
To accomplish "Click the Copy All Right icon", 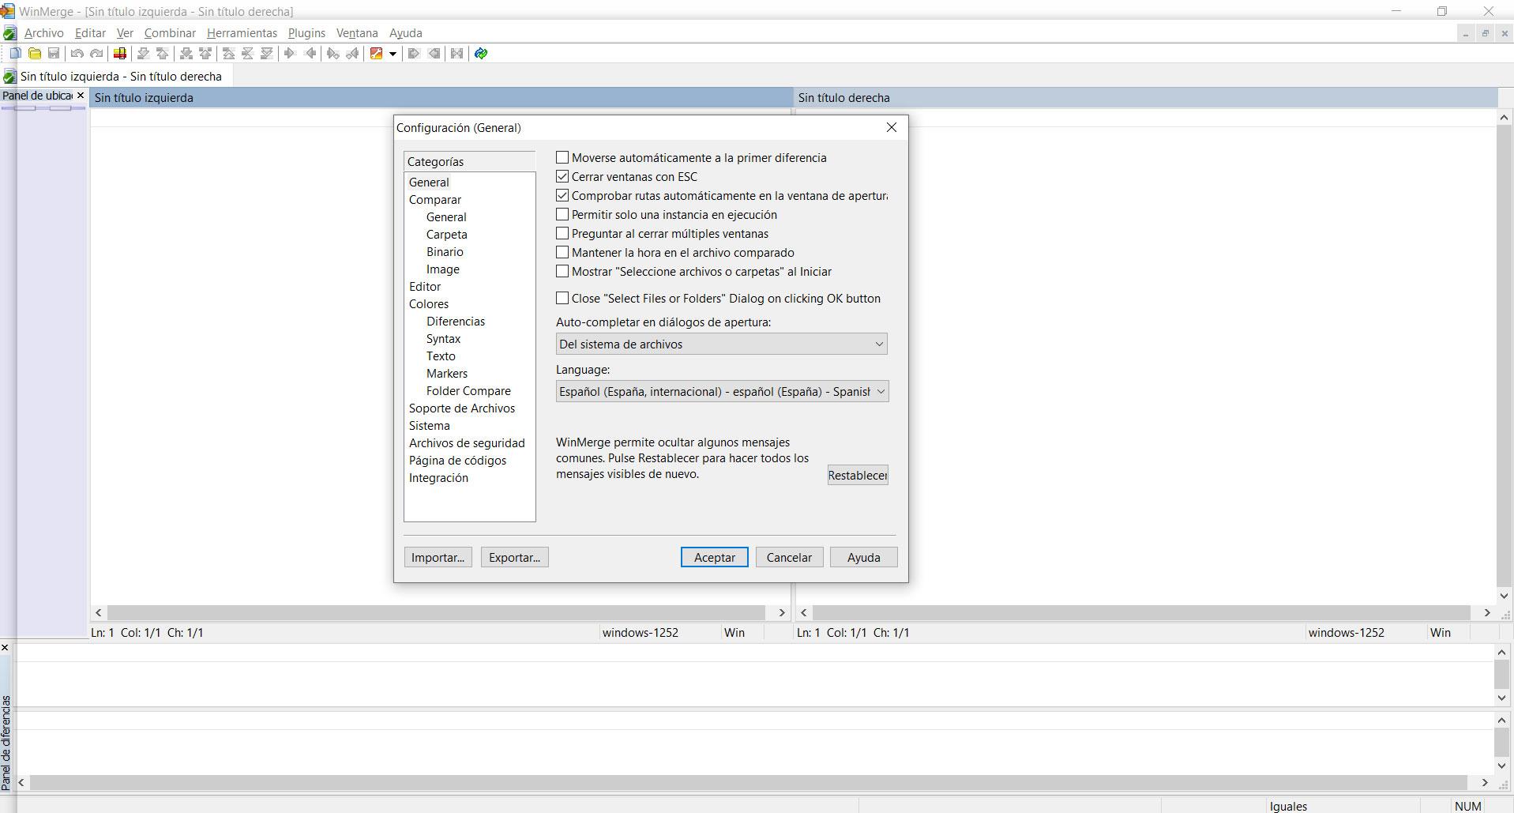I will pyautogui.click(x=413, y=53).
